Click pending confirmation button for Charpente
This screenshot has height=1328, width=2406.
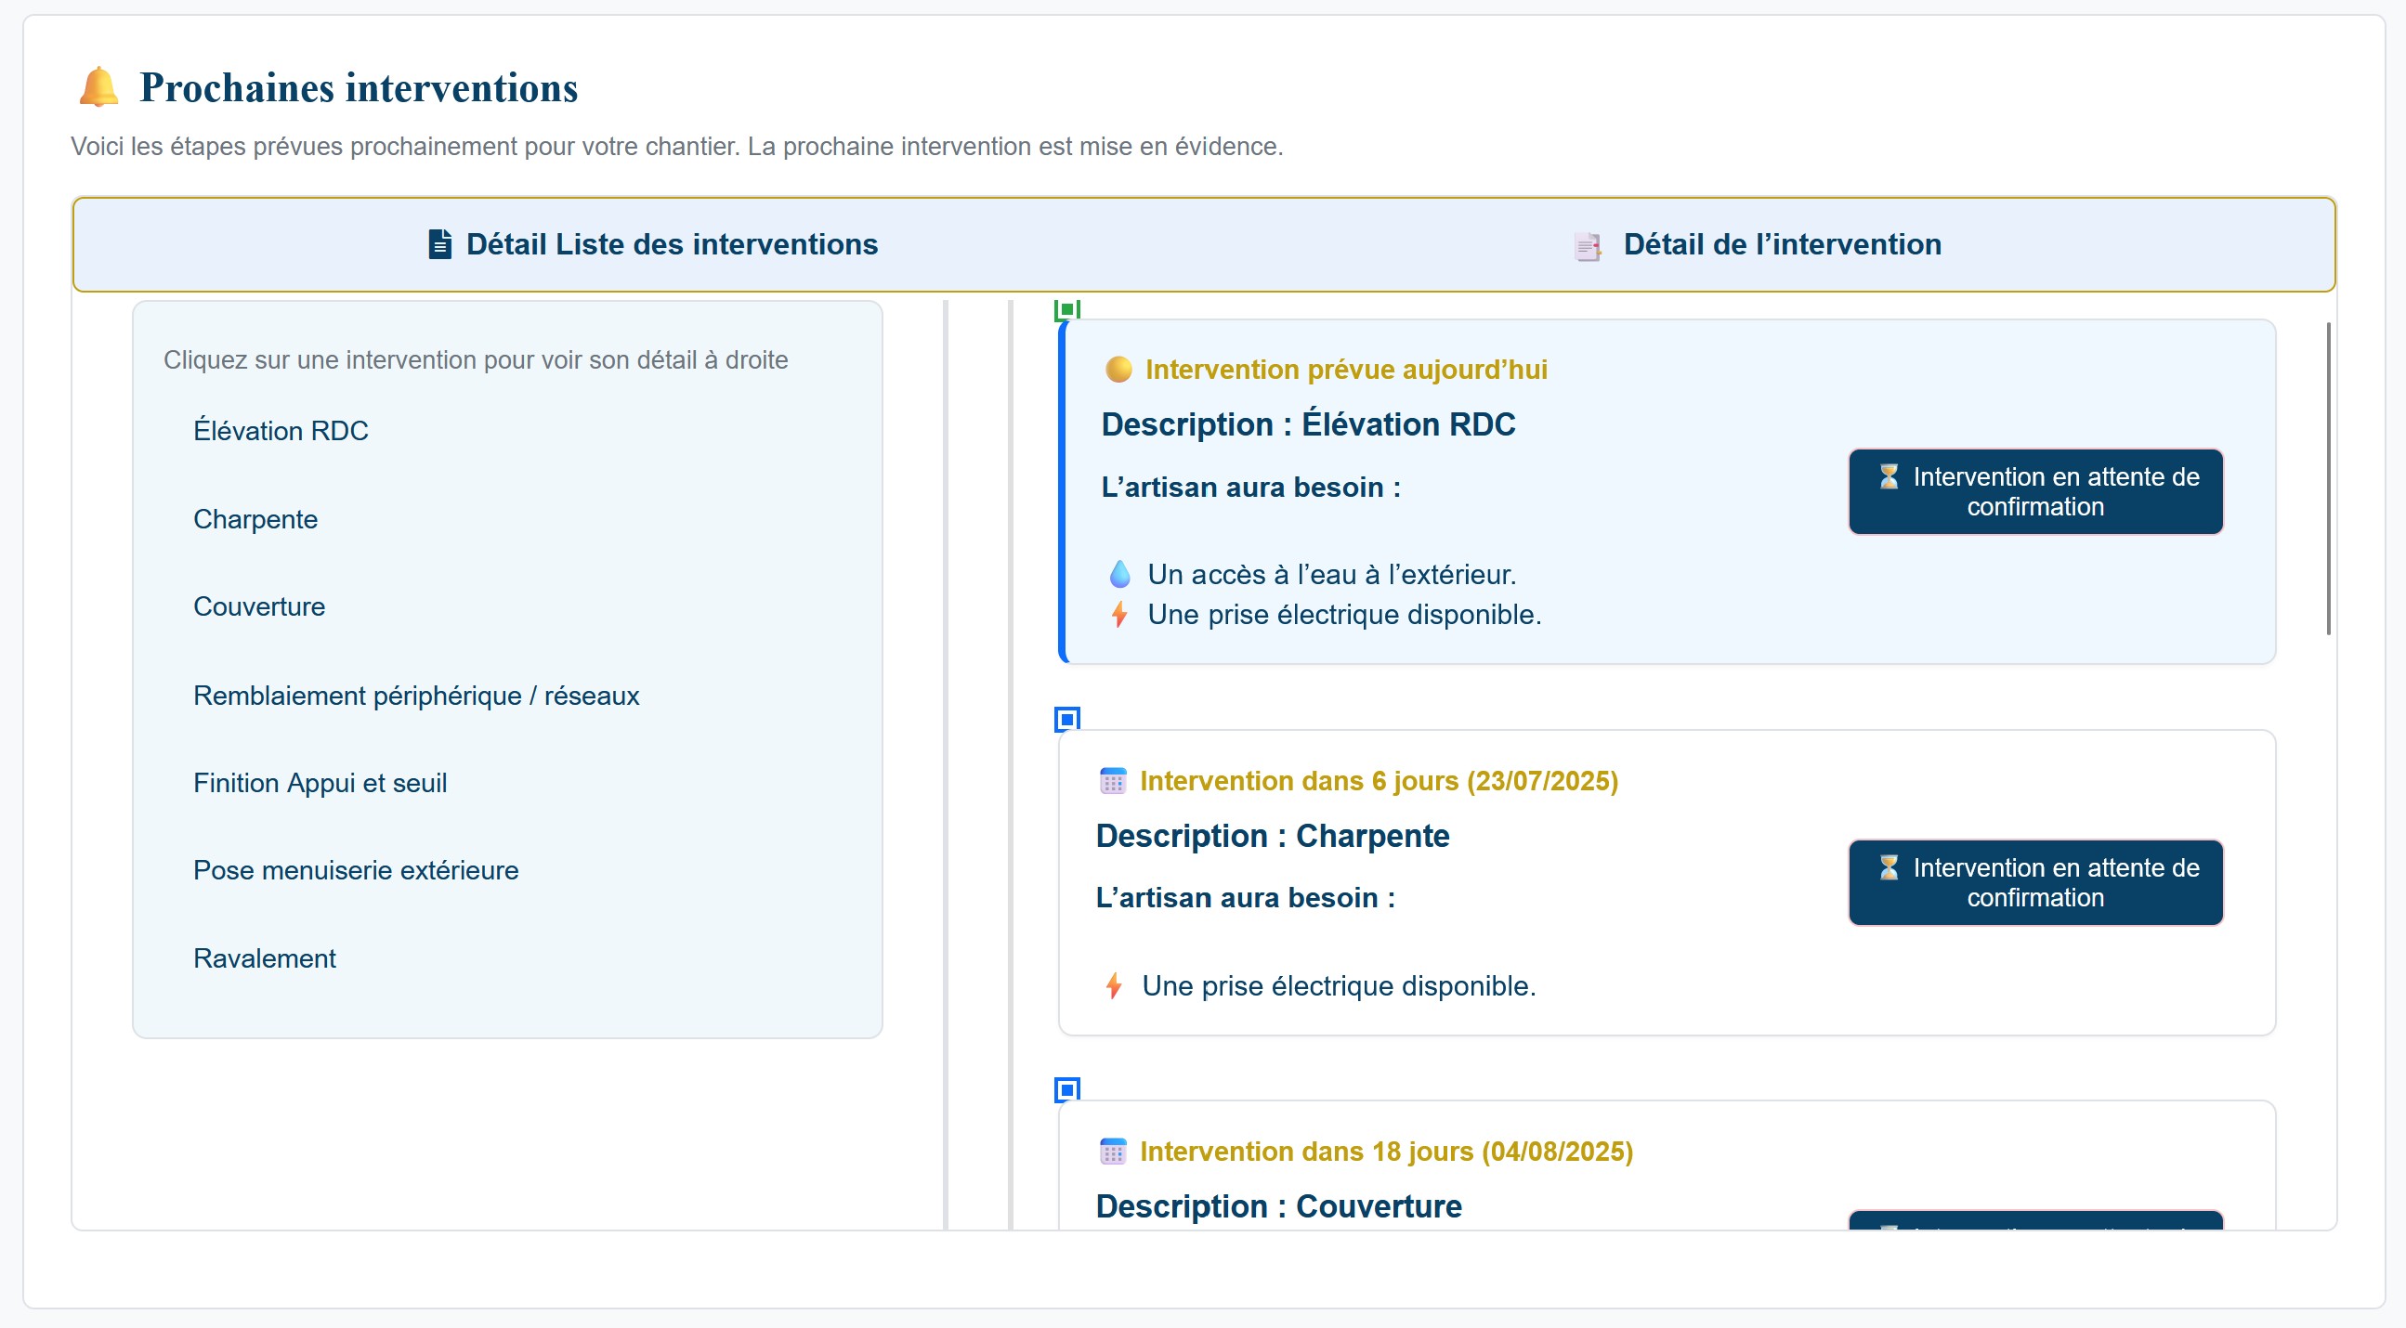pyautogui.click(x=2036, y=882)
